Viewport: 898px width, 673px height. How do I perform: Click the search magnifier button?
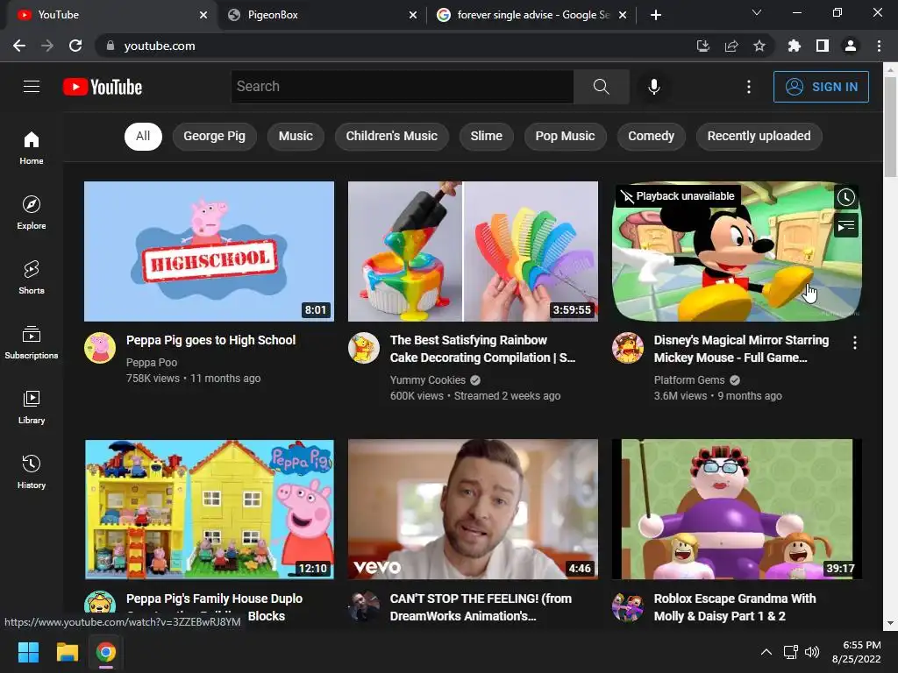point(602,87)
